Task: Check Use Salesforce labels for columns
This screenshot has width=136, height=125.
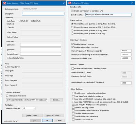Action: (x=73, y=96)
